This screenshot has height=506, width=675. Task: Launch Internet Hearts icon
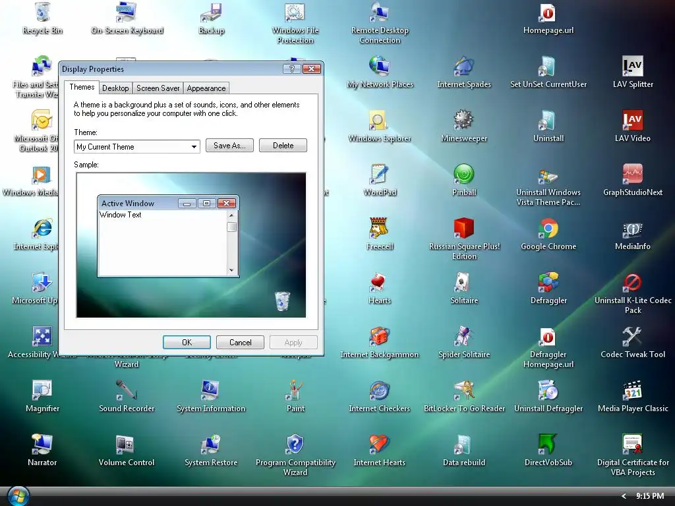click(380, 445)
